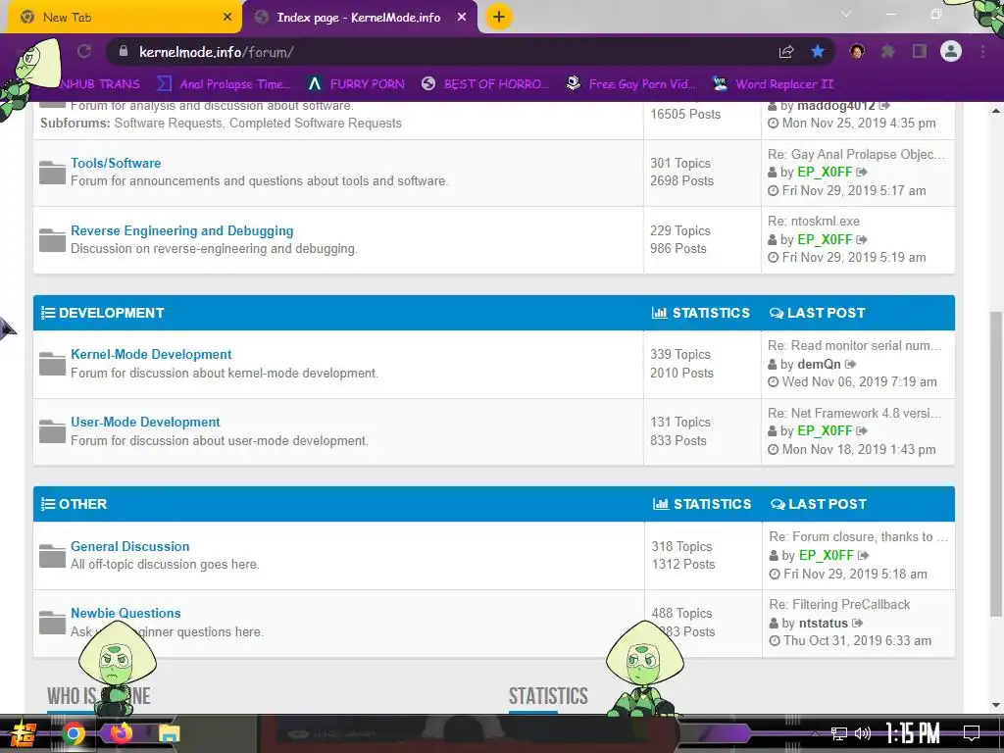The width and height of the screenshot is (1004, 753).
Task: Open ntstatus user profile
Action: [824, 623]
